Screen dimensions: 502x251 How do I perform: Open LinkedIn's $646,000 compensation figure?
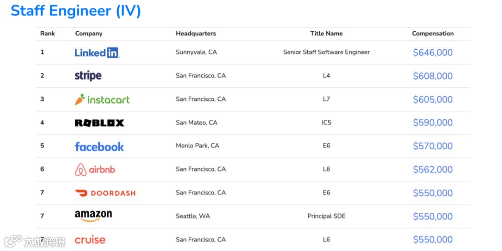point(433,53)
